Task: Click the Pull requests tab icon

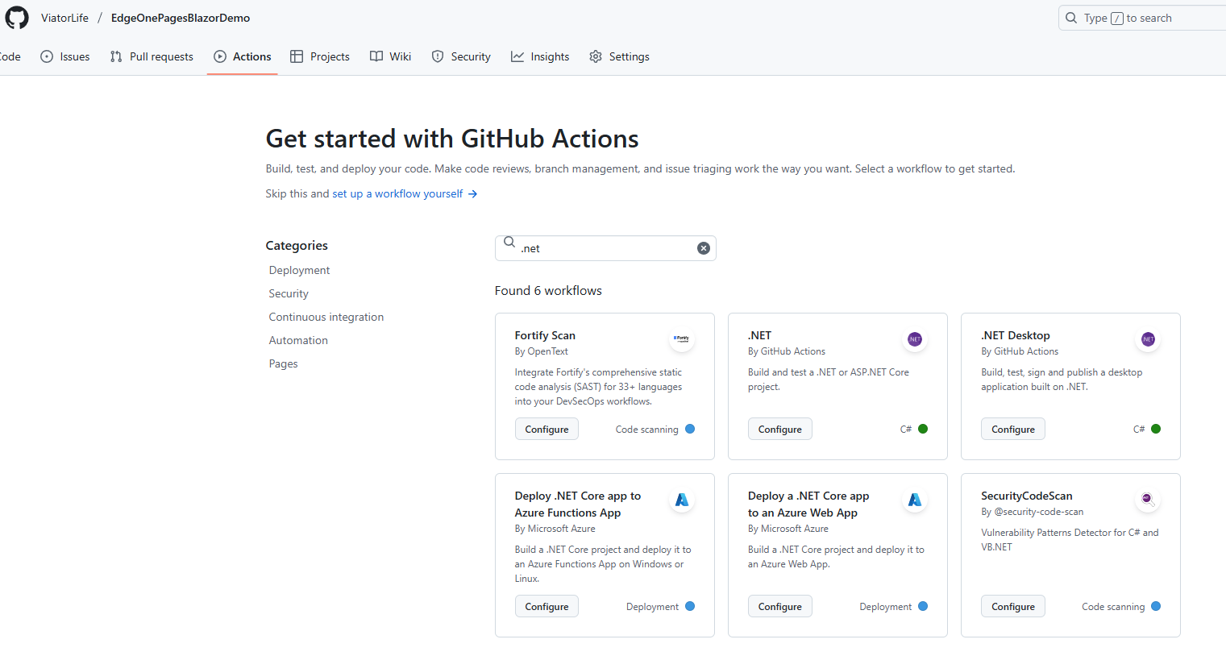Action: (116, 56)
